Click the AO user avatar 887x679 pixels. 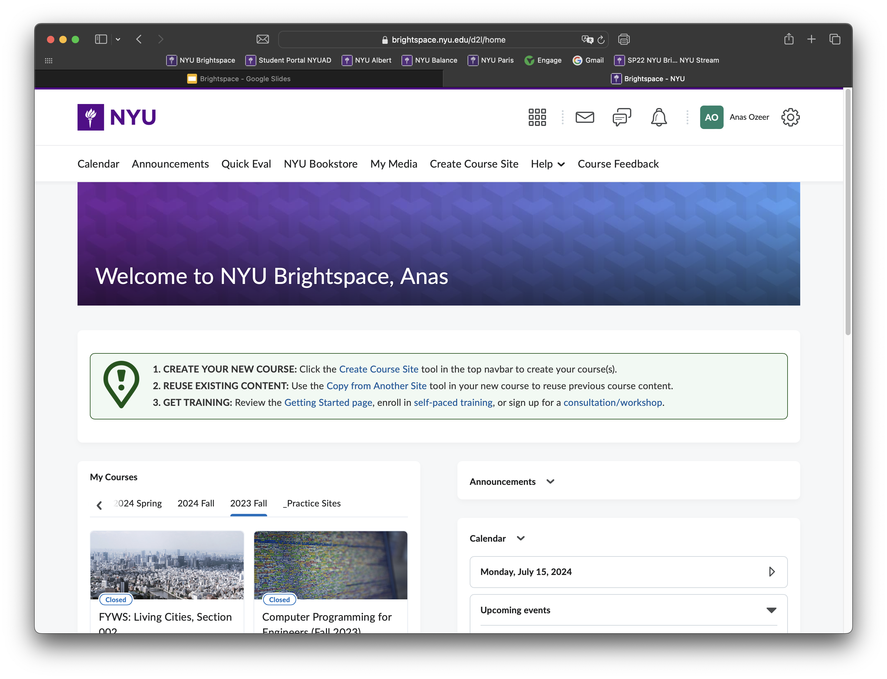click(x=712, y=117)
